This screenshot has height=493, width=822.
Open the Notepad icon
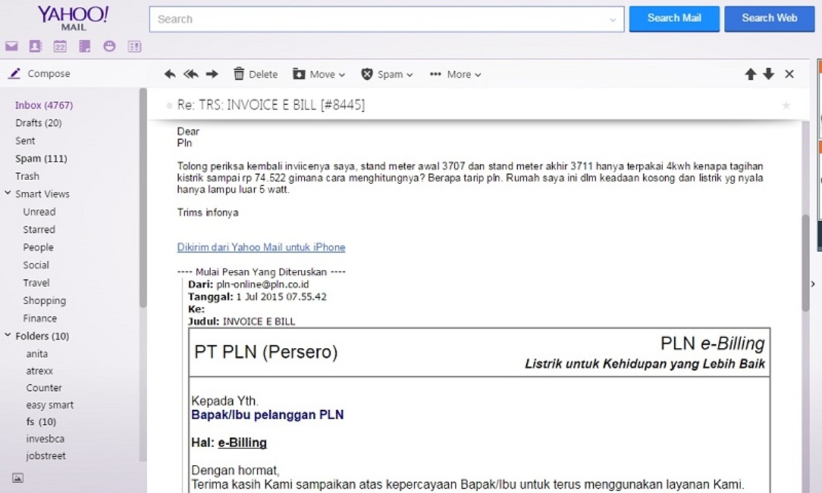[x=85, y=47]
